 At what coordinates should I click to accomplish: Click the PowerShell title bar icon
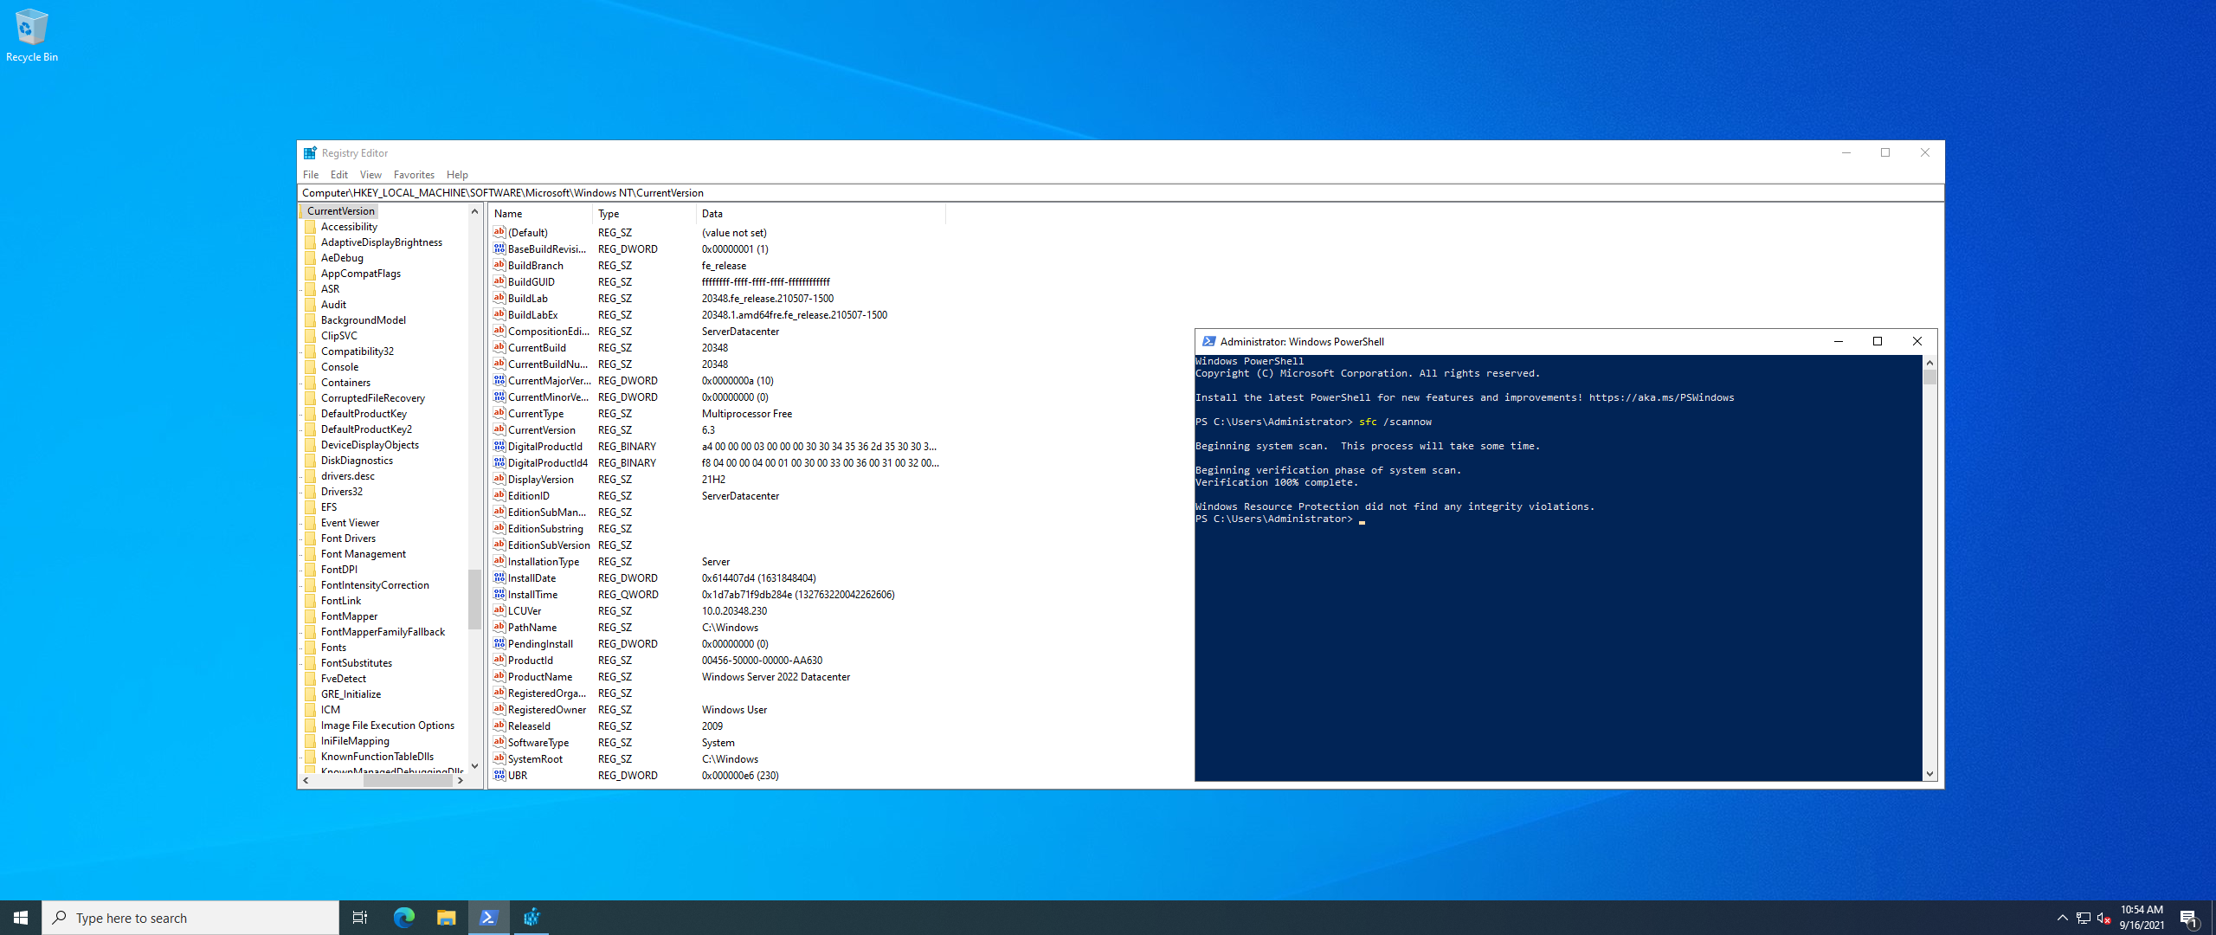[x=1209, y=342]
